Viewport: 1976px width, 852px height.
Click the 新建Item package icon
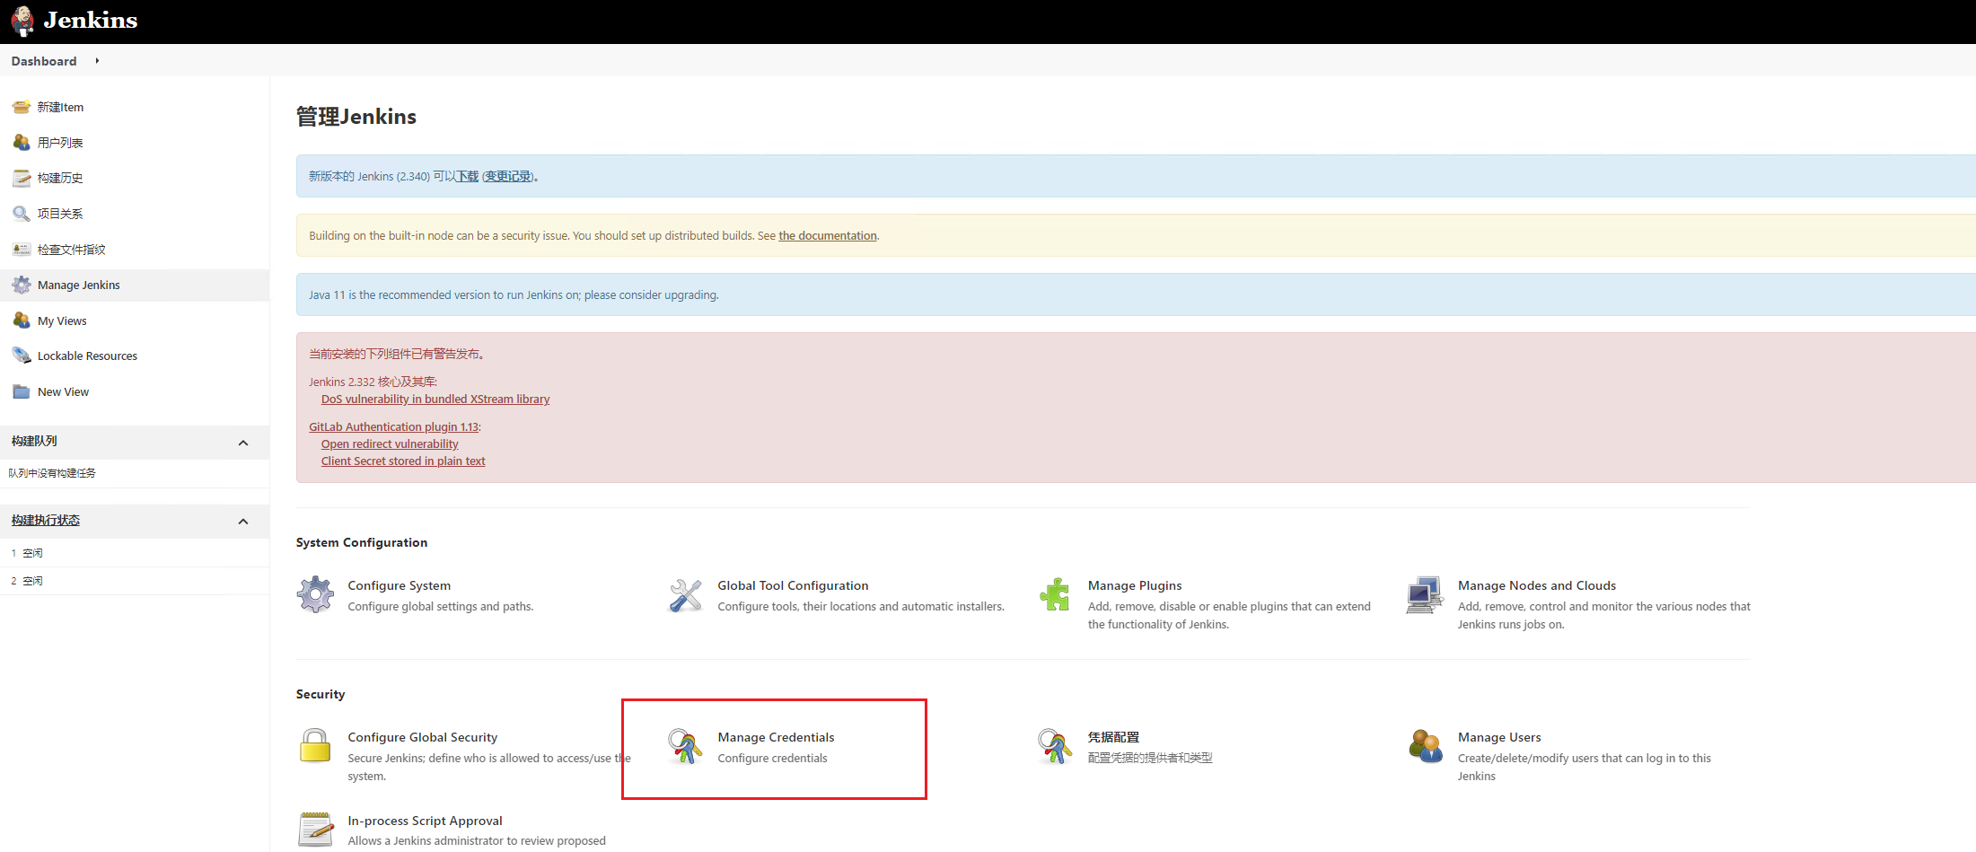click(22, 107)
